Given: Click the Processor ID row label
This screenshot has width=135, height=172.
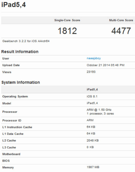Looking at the screenshot, I should [12, 120].
